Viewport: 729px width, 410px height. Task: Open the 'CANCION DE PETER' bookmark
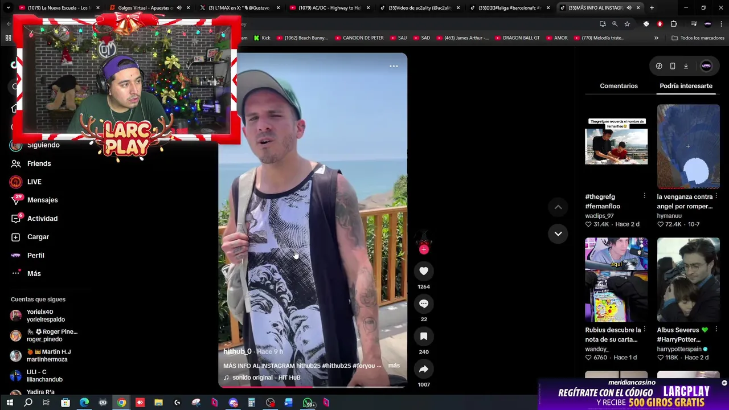coord(359,38)
